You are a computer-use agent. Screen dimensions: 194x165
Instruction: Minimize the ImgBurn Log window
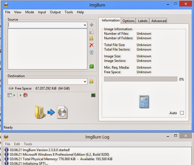(x=168, y=136)
